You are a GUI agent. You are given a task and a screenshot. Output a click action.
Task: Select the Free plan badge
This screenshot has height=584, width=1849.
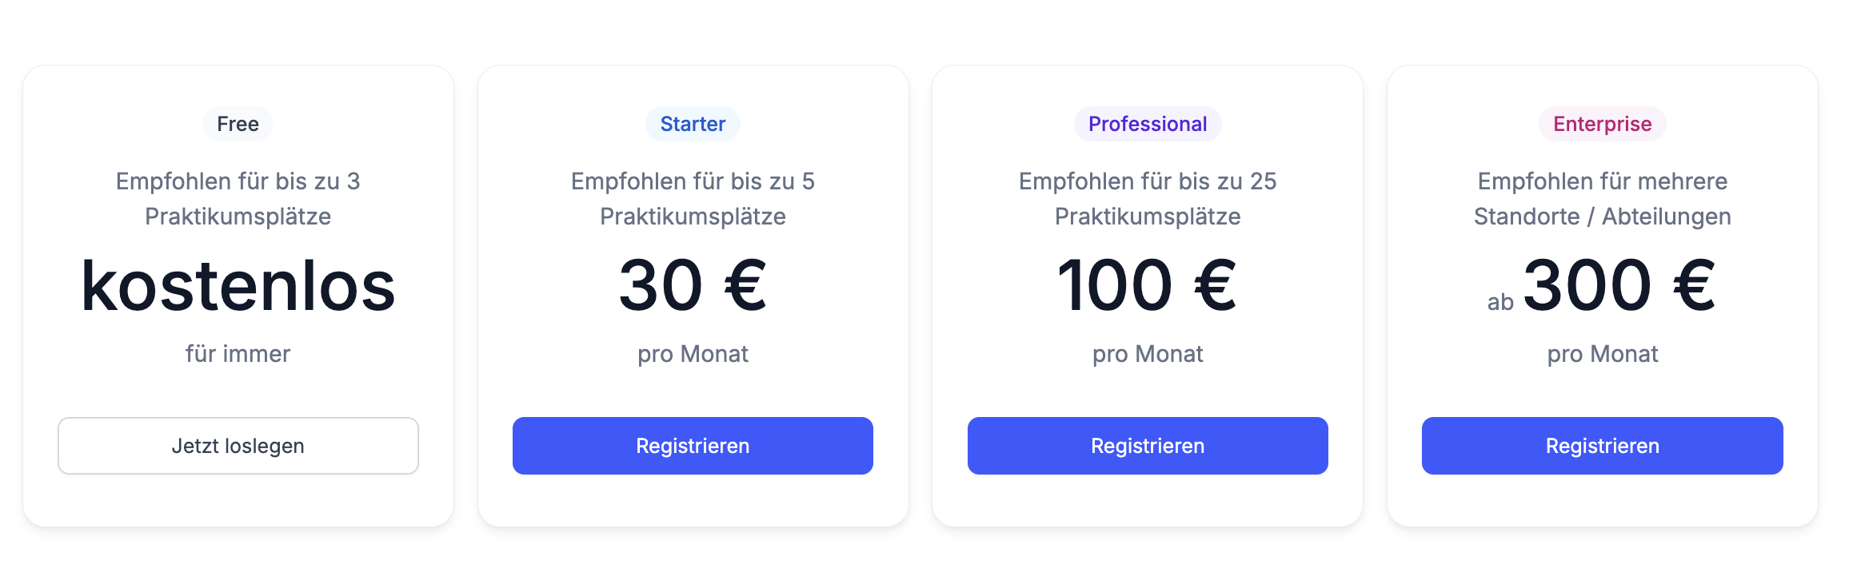[x=237, y=124]
